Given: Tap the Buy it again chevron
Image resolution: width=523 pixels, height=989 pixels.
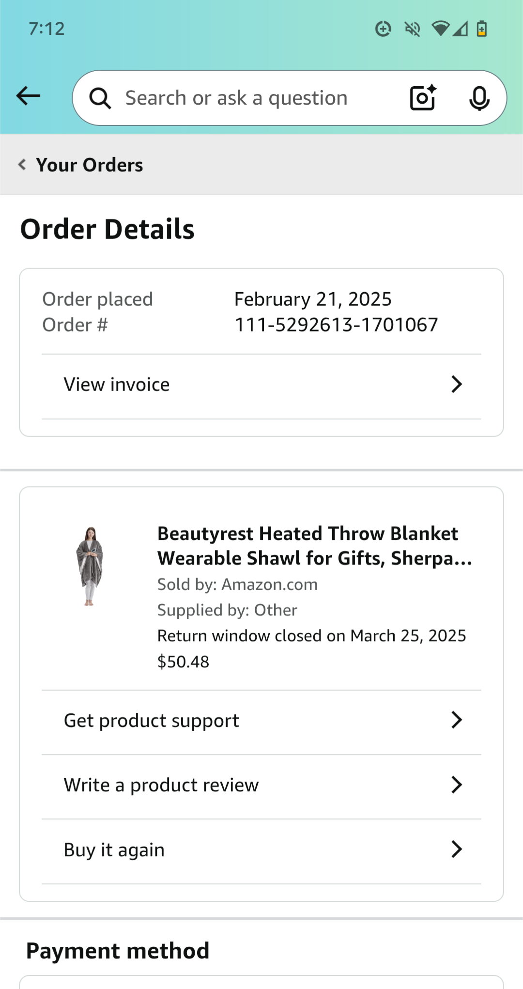Looking at the screenshot, I should click(x=457, y=849).
